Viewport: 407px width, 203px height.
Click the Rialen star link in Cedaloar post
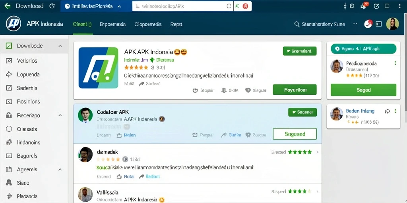(126, 135)
